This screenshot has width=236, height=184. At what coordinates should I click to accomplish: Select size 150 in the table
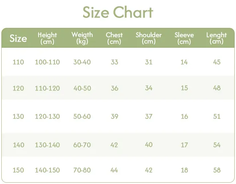(x=18, y=170)
